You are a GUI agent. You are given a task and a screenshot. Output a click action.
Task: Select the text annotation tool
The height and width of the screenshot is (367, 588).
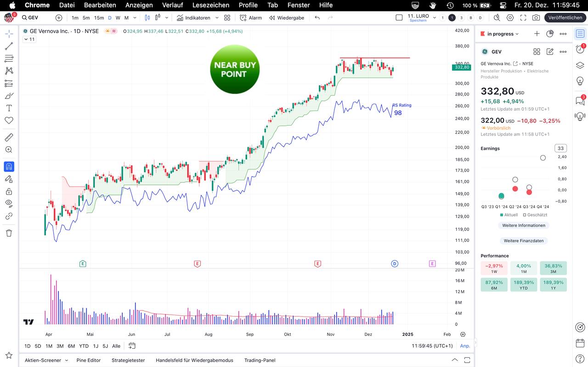click(x=9, y=108)
